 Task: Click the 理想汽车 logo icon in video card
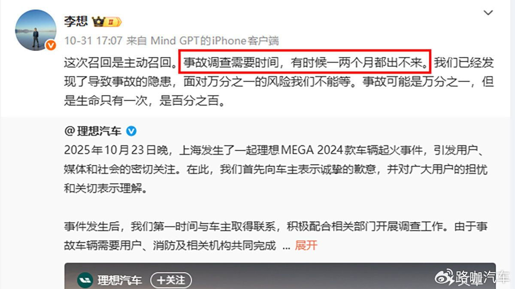tap(85, 280)
